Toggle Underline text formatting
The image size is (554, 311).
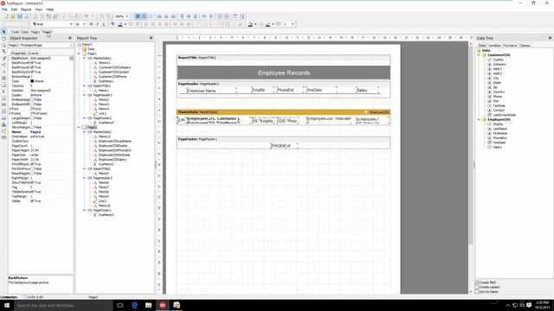click(x=104, y=24)
